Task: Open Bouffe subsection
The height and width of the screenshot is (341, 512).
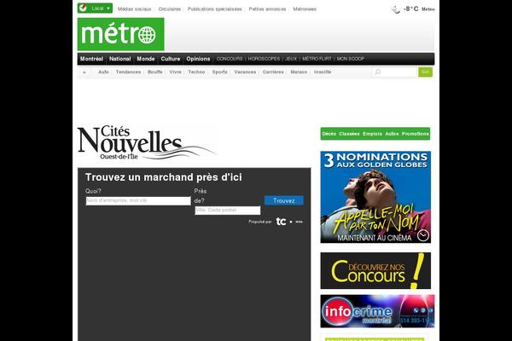Action: tap(154, 72)
